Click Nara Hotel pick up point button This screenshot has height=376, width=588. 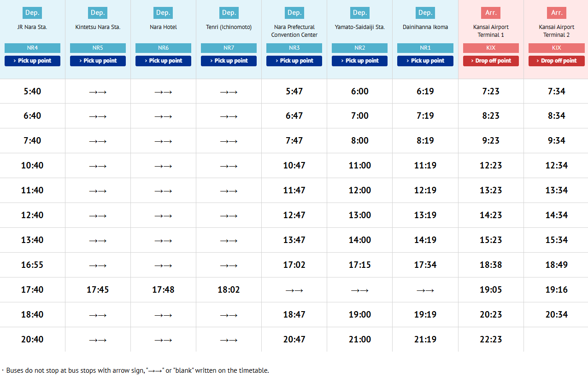pyautogui.click(x=163, y=61)
